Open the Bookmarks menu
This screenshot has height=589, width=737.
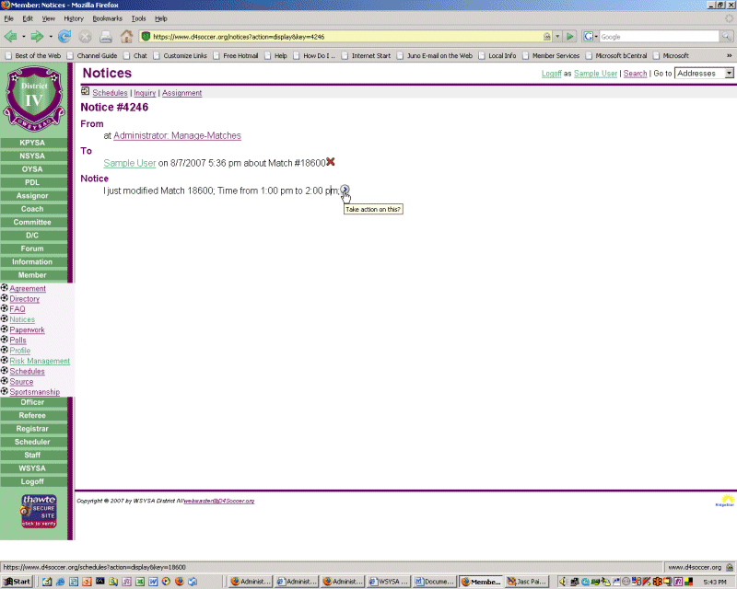[x=107, y=18]
